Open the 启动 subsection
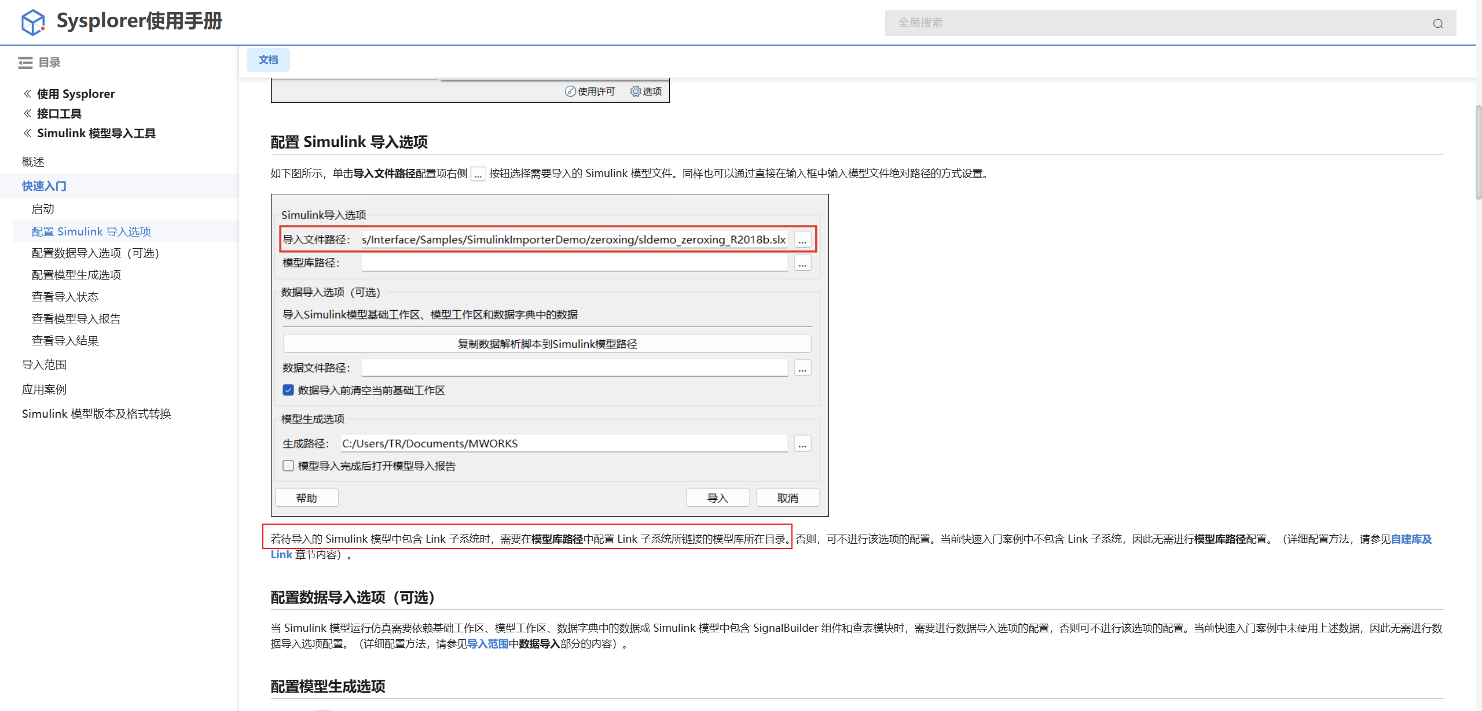 click(43, 209)
